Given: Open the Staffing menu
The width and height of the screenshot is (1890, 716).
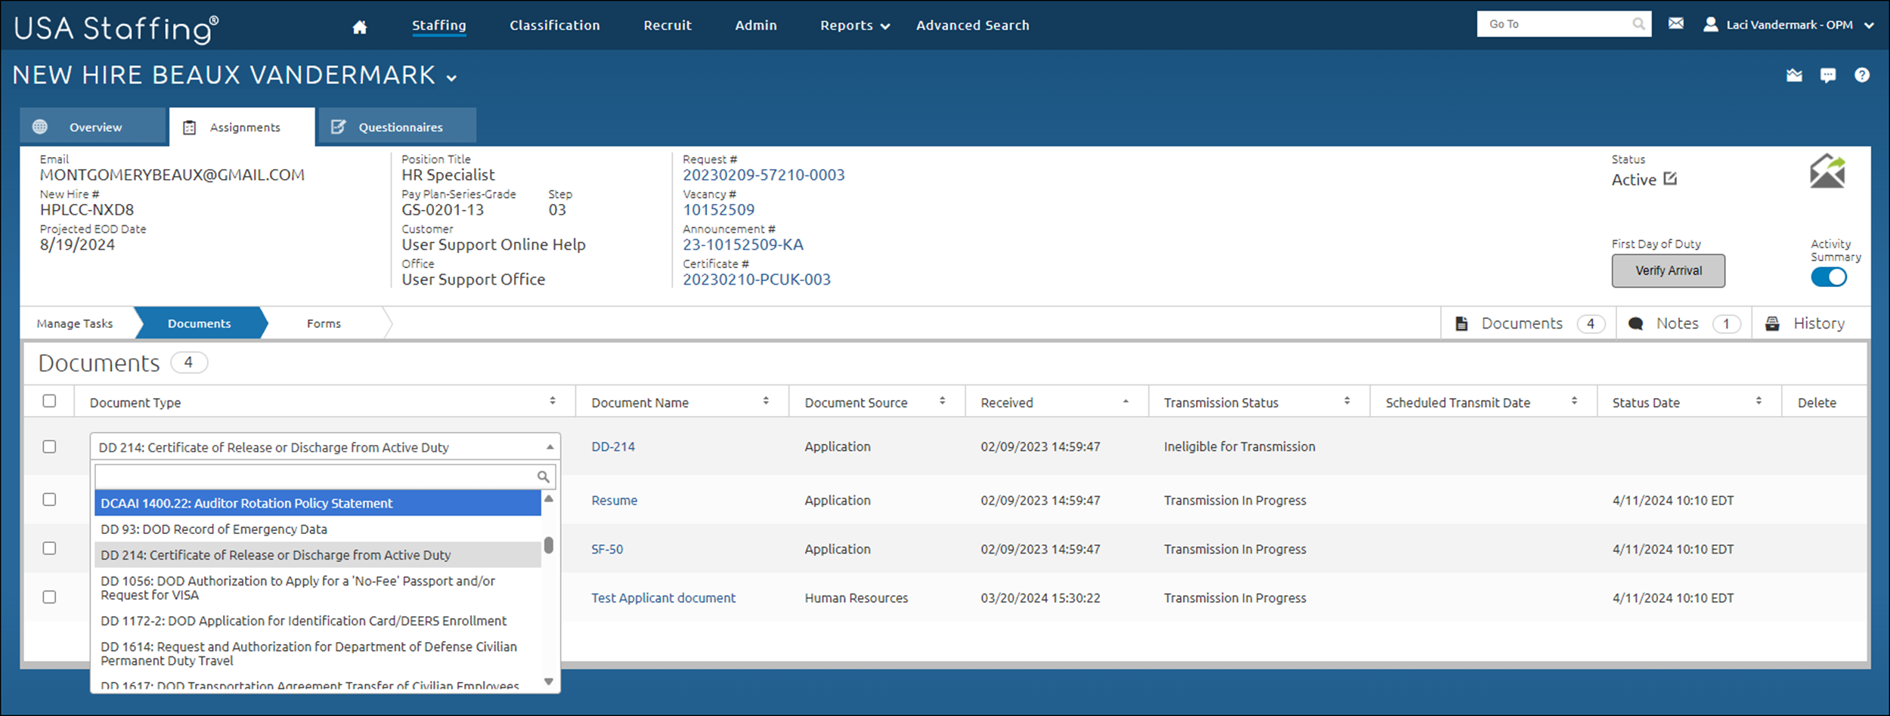Looking at the screenshot, I should click(x=439, y=26).
